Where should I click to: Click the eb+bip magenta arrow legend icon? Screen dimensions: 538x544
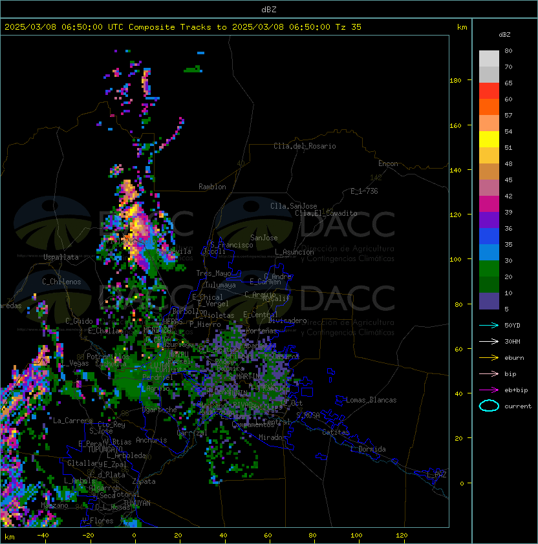[x=489, y=390]
